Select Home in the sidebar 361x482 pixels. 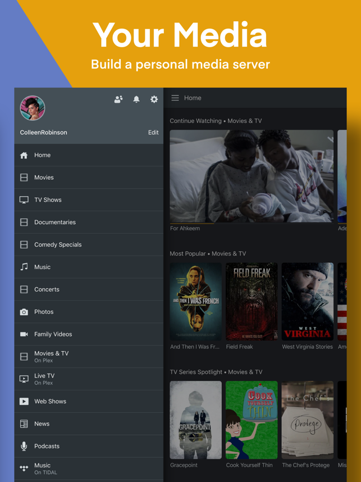click(x=89, y=155)
